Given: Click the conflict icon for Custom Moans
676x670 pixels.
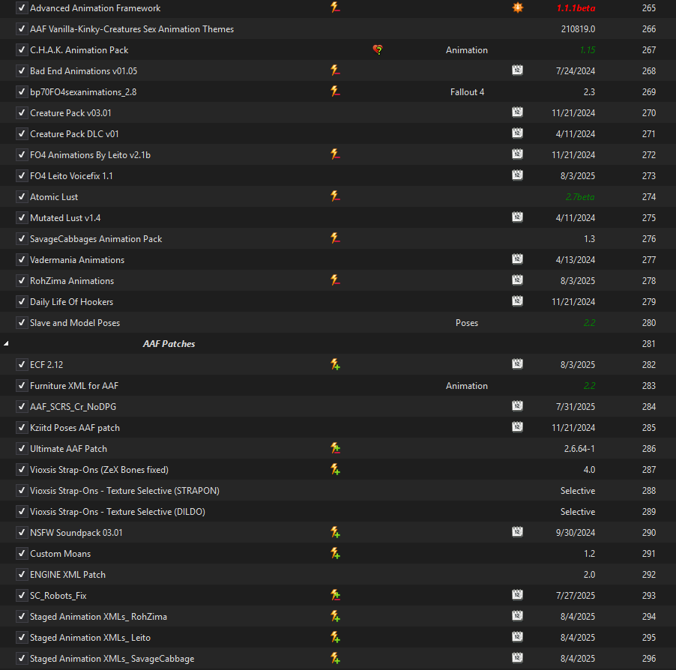Looking at the screenshot, I should (335, 553).
